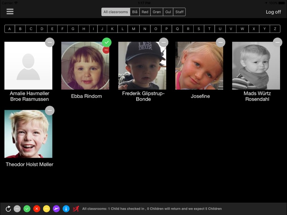287x215 pixels.
Task: Open Theodor Holst Møller's photo
Action: (28, 134)
